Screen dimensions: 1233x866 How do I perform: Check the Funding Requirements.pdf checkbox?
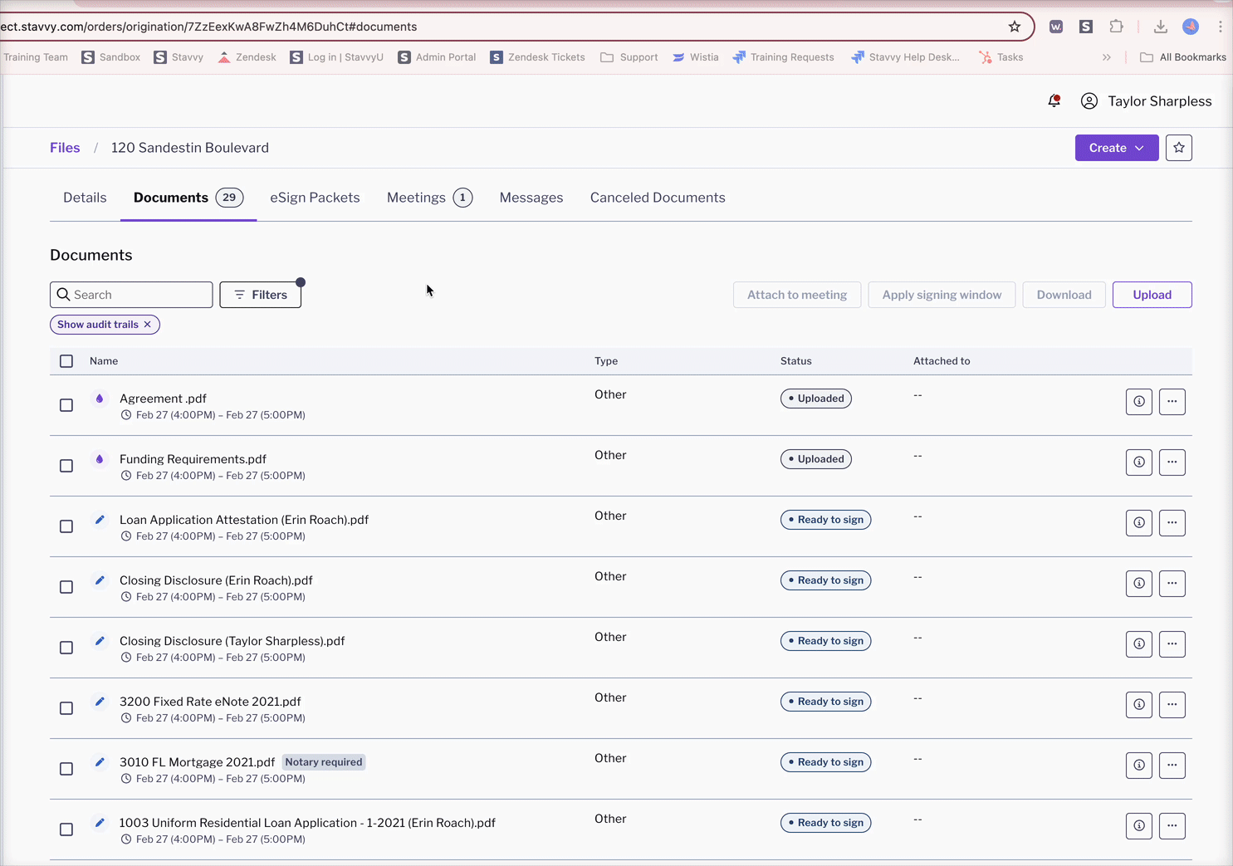[x=66, y=466]
